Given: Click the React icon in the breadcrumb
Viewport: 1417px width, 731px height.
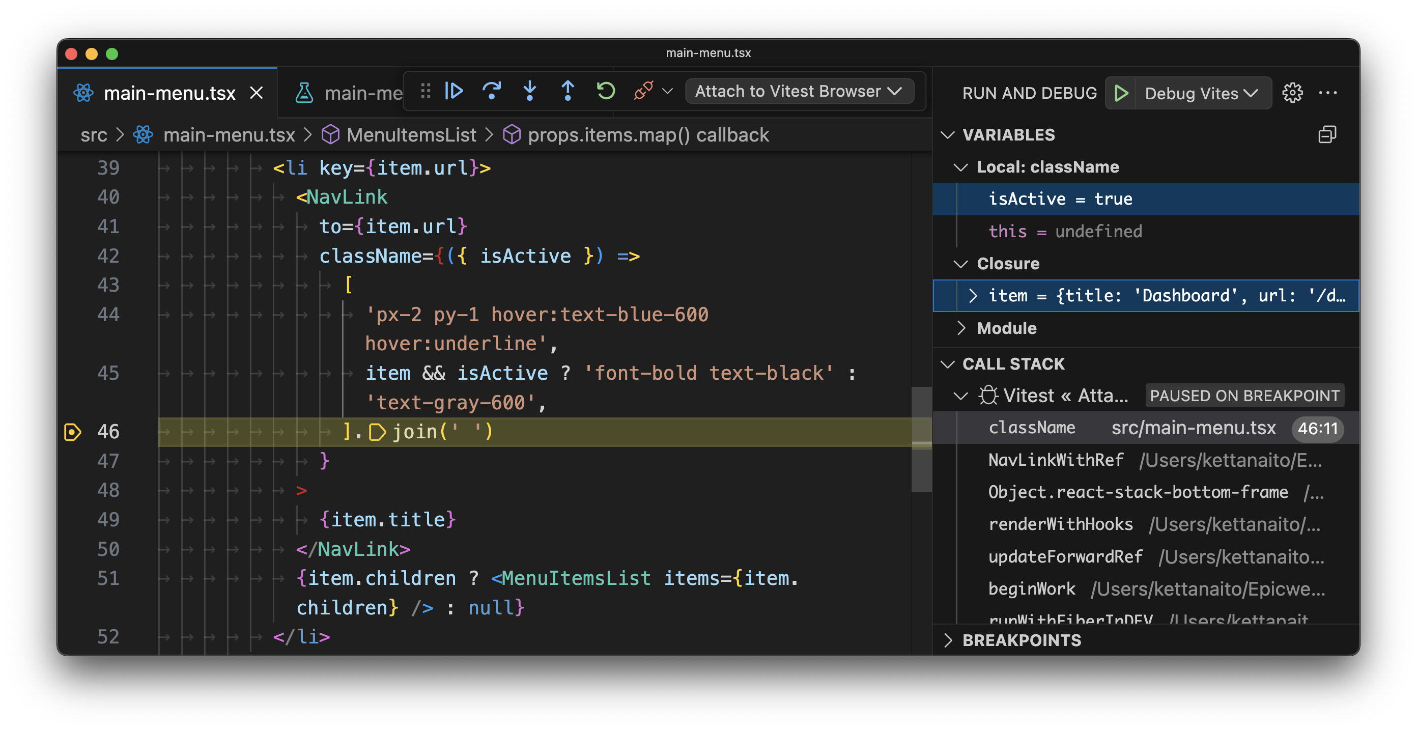Looking at the screenshot, I should (x=143, y=135).
